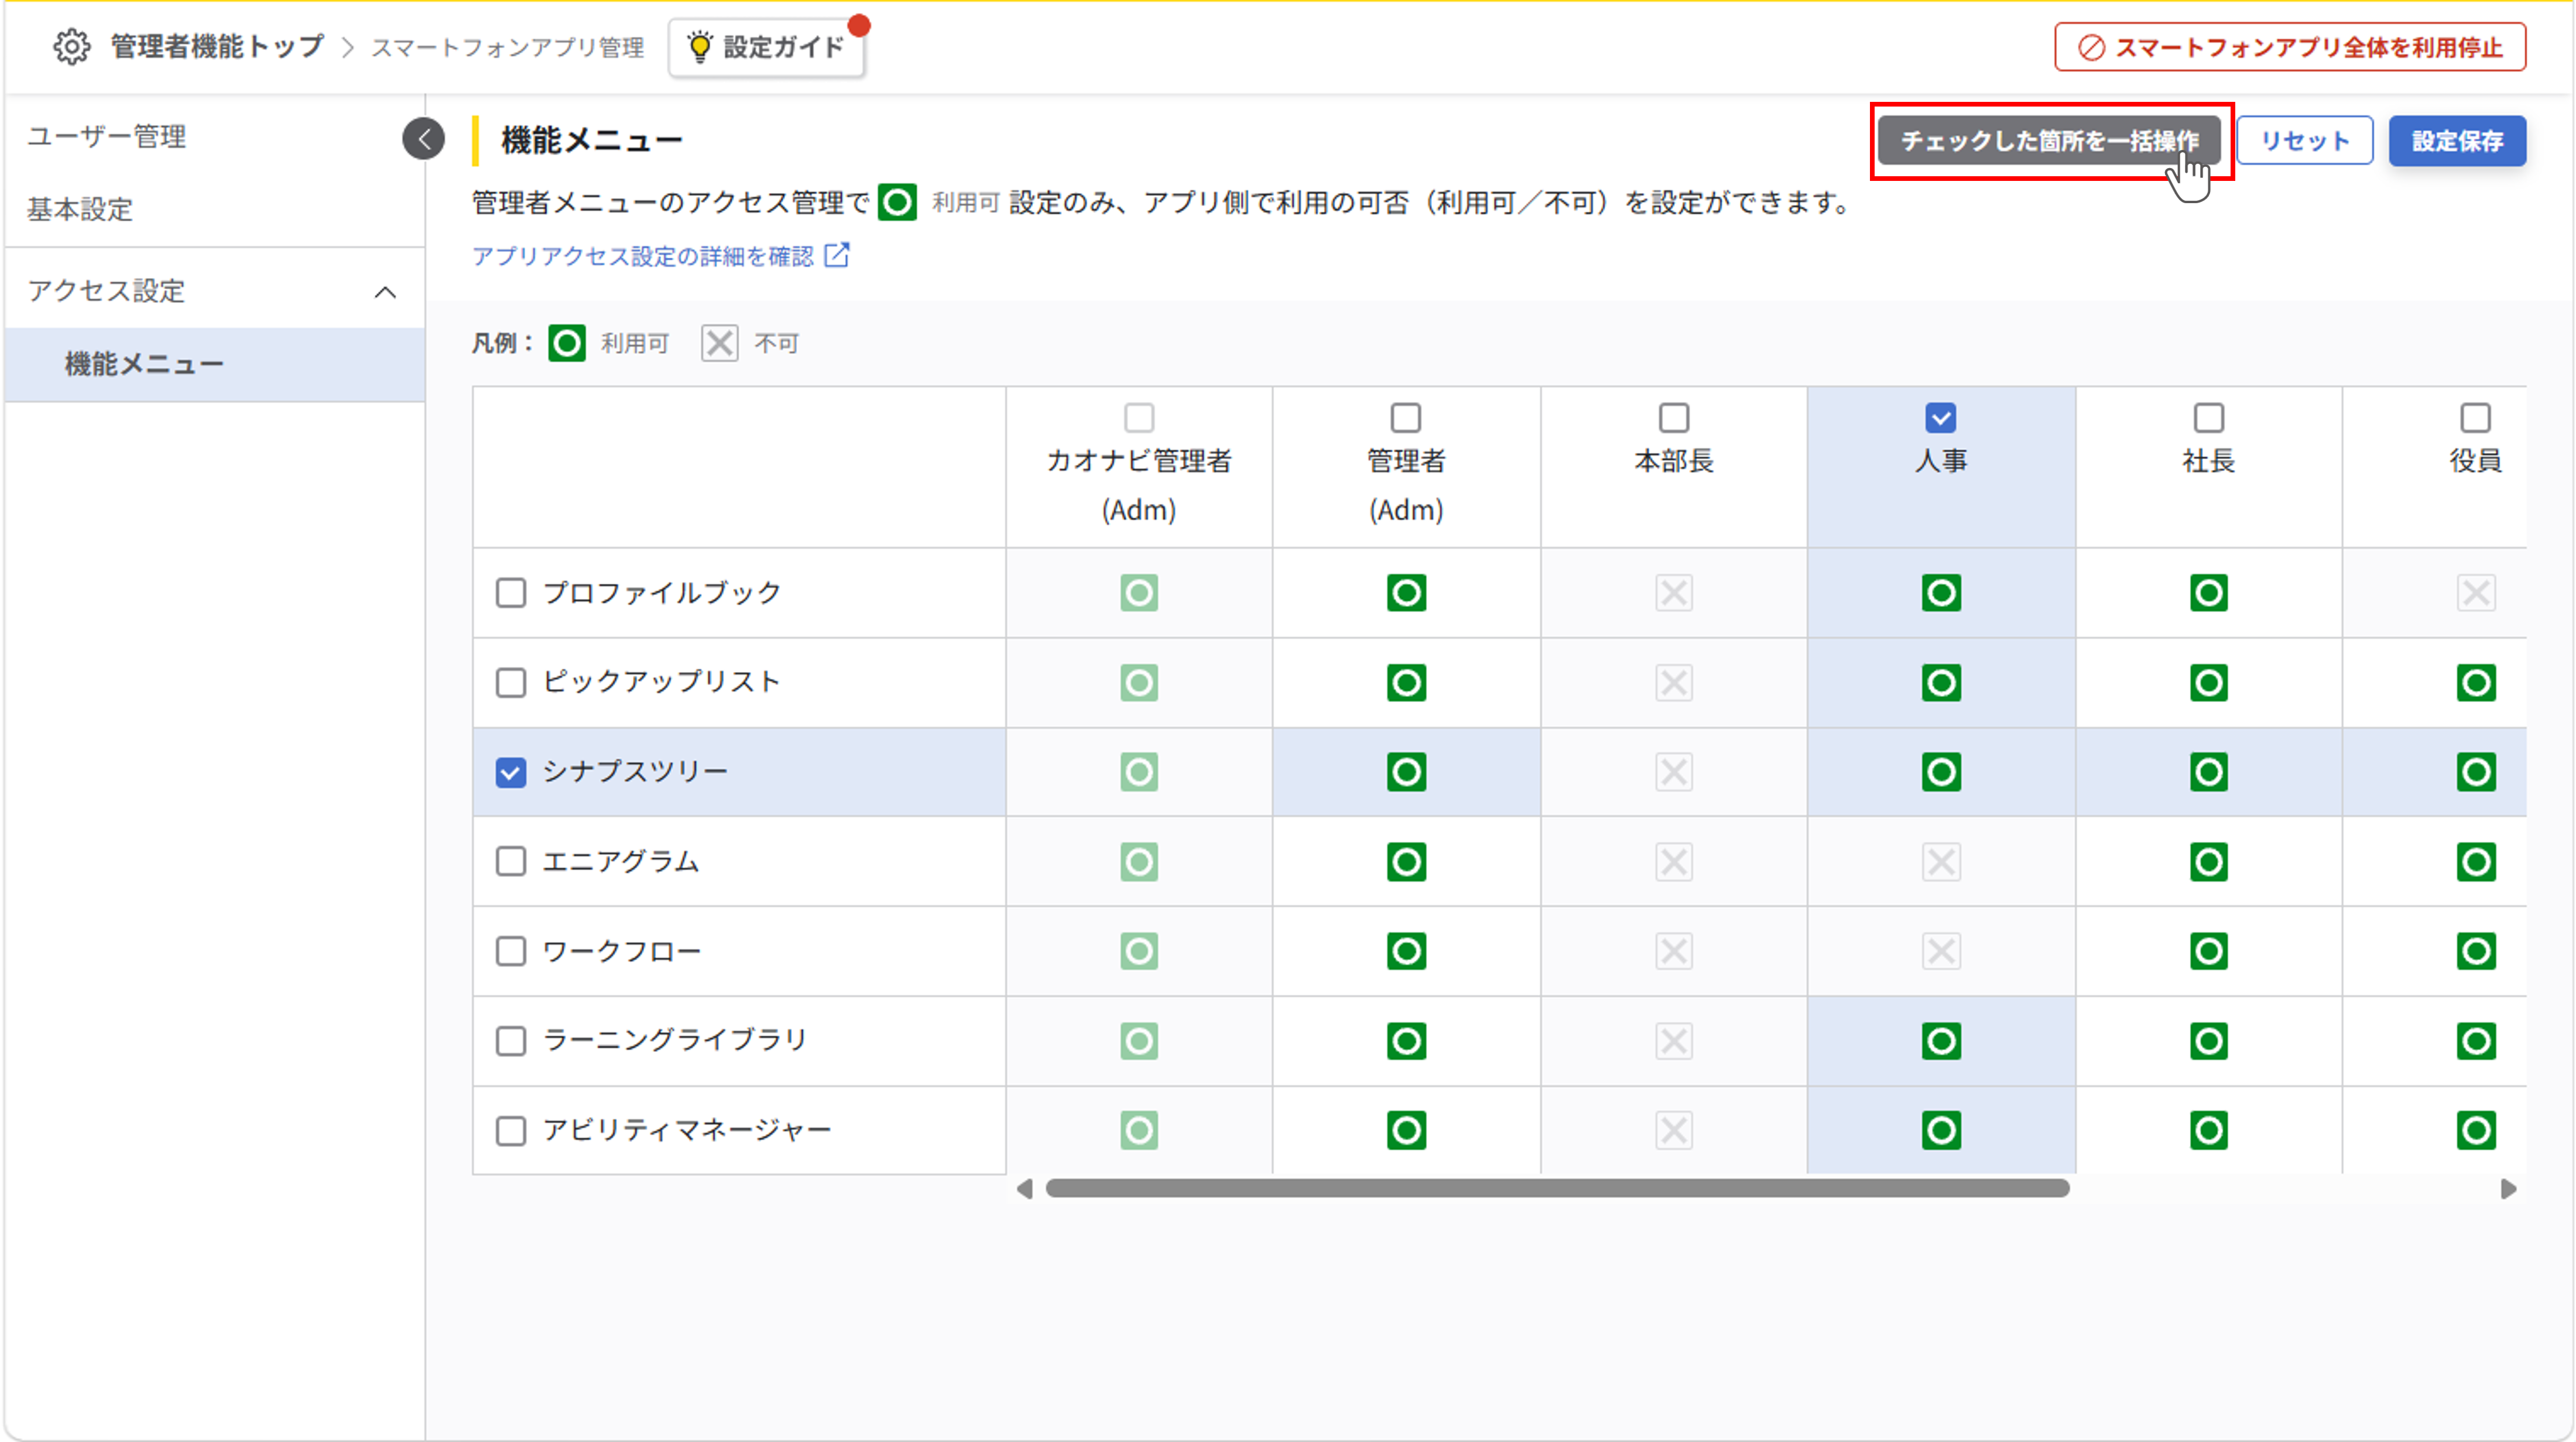Click the scroll-left arrow under the table

1024,1189
